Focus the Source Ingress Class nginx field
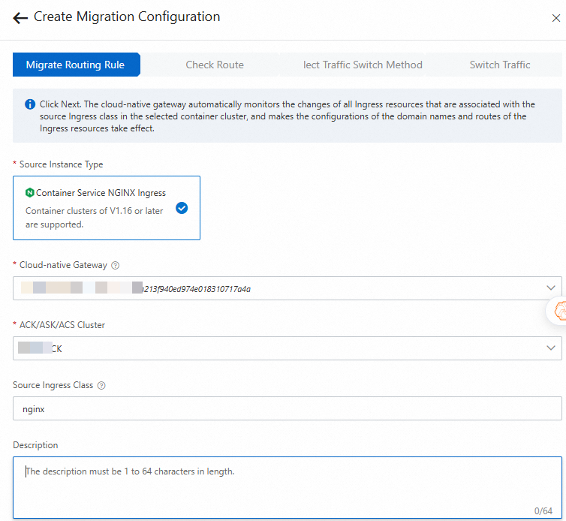Viewport: 566px width, 521px height. 288,408
